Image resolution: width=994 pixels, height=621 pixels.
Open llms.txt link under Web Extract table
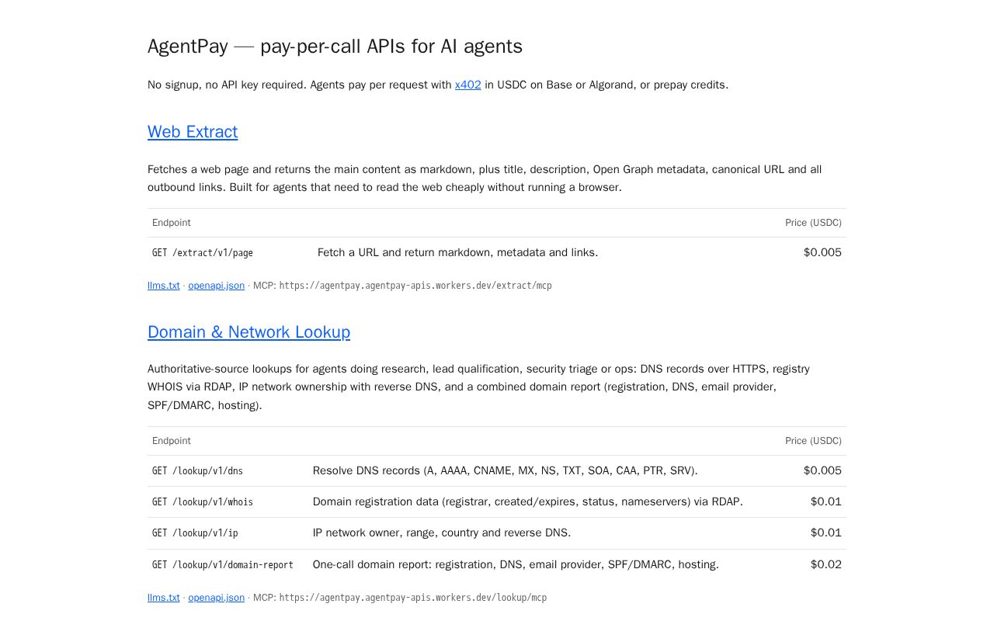tap(164, 286)
